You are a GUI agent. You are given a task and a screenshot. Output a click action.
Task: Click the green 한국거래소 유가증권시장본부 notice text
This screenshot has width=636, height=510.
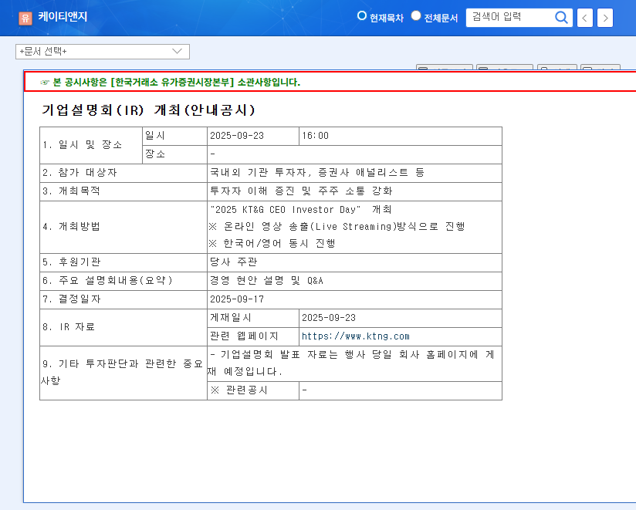point(177,83)
